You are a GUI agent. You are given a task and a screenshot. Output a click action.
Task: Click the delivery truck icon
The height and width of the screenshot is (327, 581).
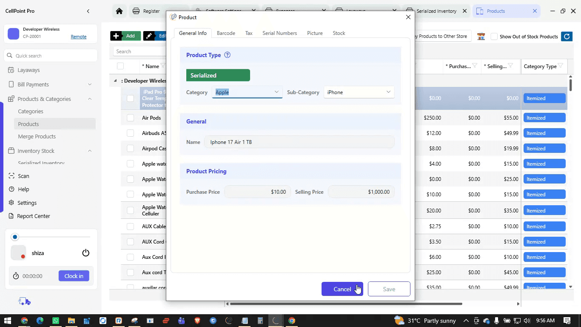point(25,301)
